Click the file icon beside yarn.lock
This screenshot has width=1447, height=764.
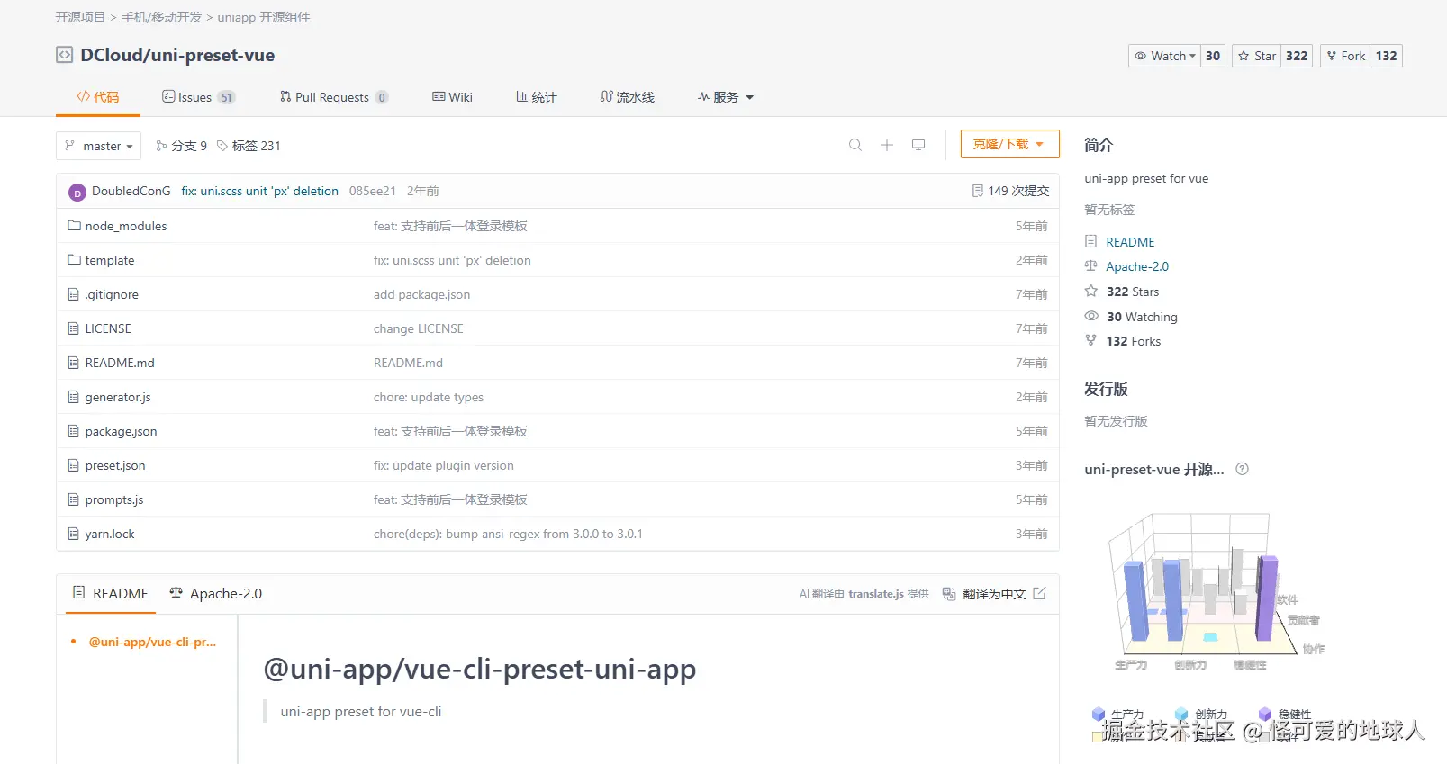click(x=74, y=534)
